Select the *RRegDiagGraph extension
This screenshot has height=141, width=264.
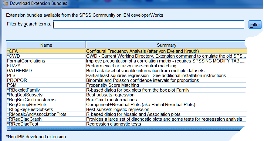[x=24, y=119]
